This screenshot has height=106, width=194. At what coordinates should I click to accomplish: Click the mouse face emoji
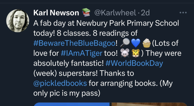point(125,53)
